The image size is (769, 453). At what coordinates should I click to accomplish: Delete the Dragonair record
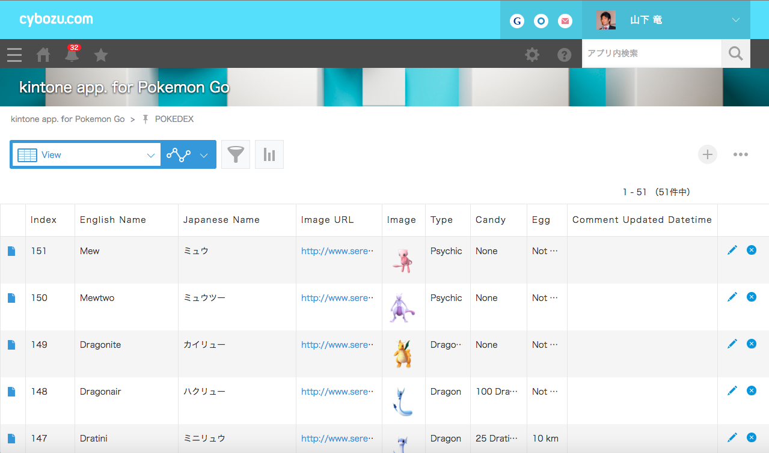752,391
